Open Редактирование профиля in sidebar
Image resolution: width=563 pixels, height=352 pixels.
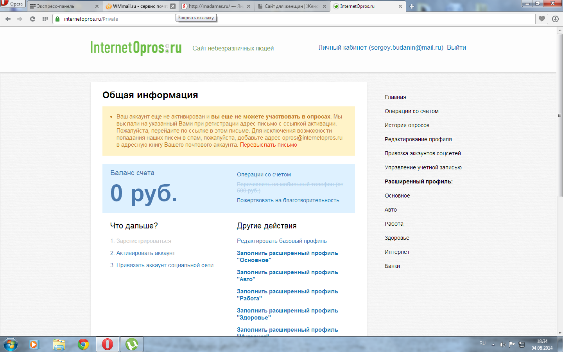coord(418,139)
